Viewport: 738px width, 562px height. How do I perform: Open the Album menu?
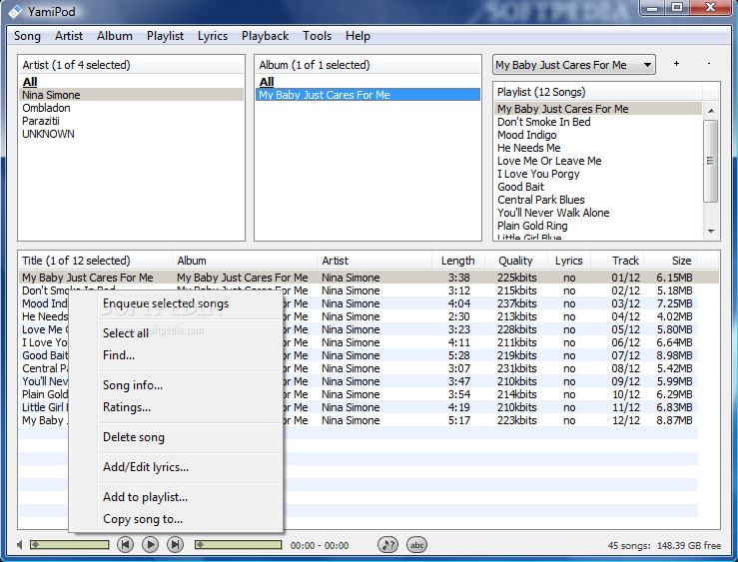point(115,36)
